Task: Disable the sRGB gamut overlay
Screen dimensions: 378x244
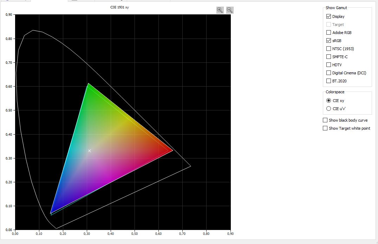Action: [328, 41]
